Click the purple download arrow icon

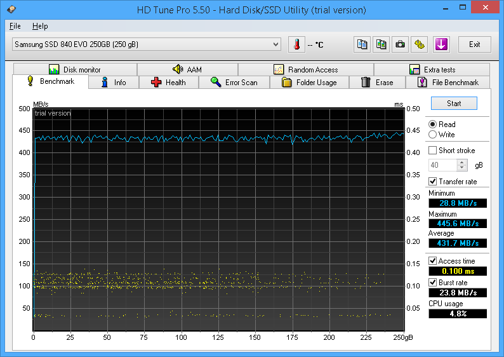441,44
